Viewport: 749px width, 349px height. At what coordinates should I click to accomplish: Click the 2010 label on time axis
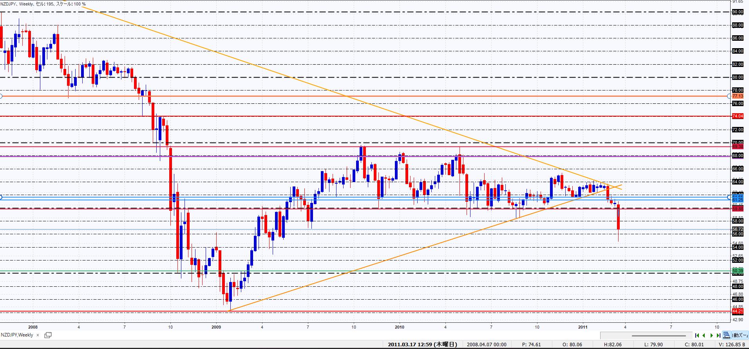click(399, 327)
